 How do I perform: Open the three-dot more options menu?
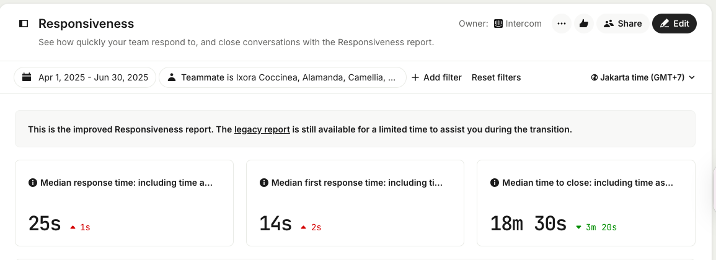click(x=562, y=24)
